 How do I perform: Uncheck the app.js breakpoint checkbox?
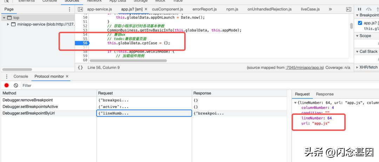pos(360,23)
